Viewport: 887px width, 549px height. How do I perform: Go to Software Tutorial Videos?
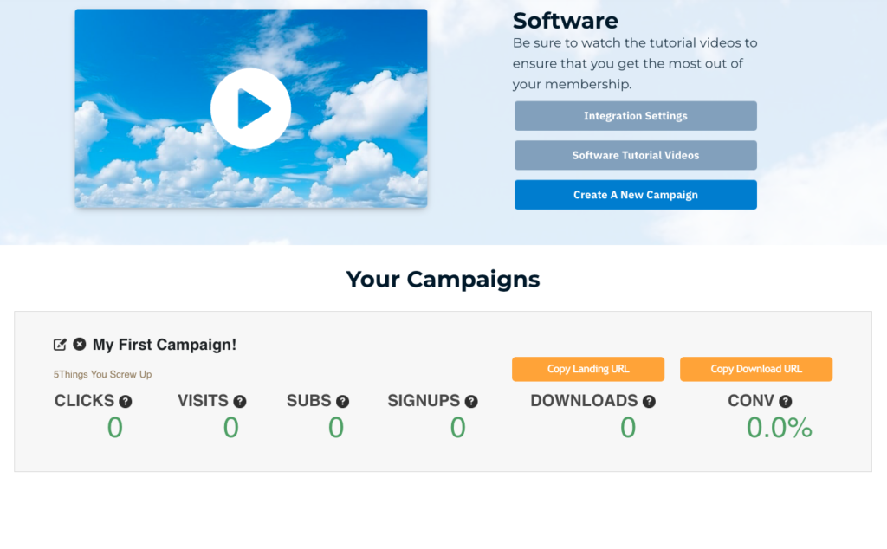(635, 156)
